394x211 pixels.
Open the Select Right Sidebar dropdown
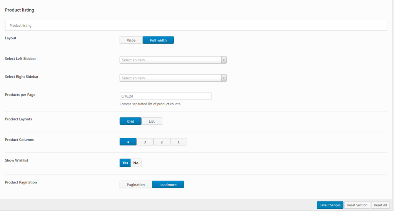pos(173,78)
